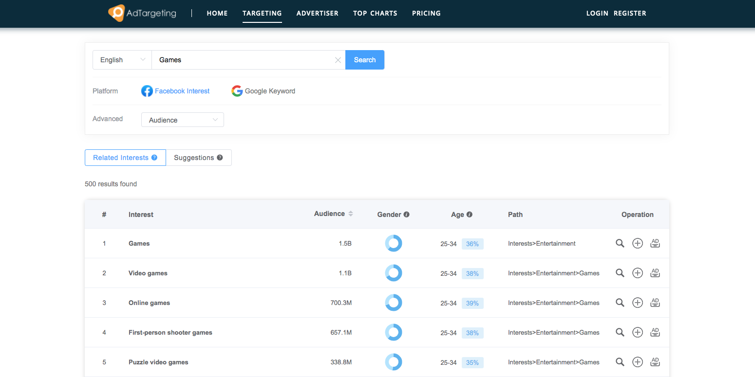This screenshot has height=377, width=755.
Task: Click the 338.8M audience value
Action: coord(341,362)
